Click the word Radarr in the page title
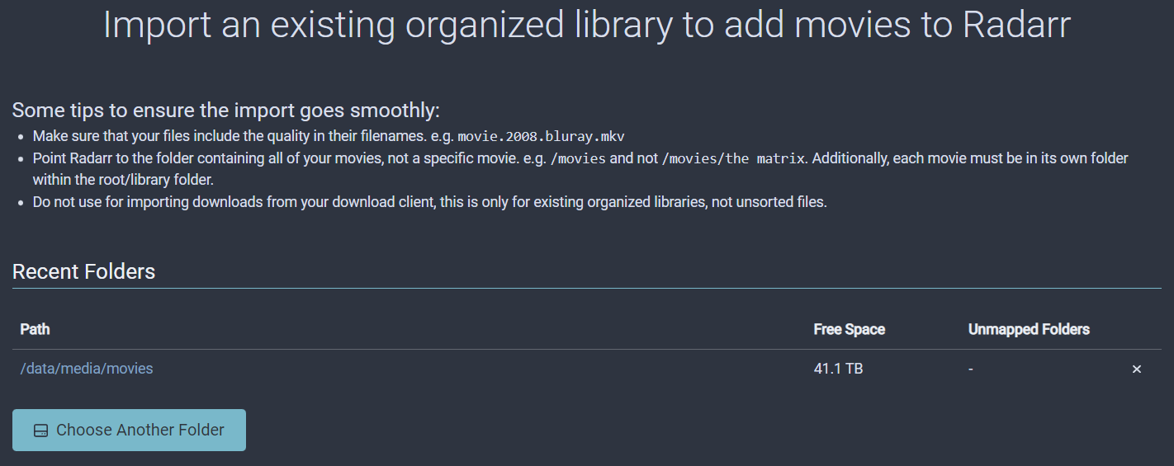This screenshot has width=1174, height=466. pyautogui.click(x=1016, y=26)
